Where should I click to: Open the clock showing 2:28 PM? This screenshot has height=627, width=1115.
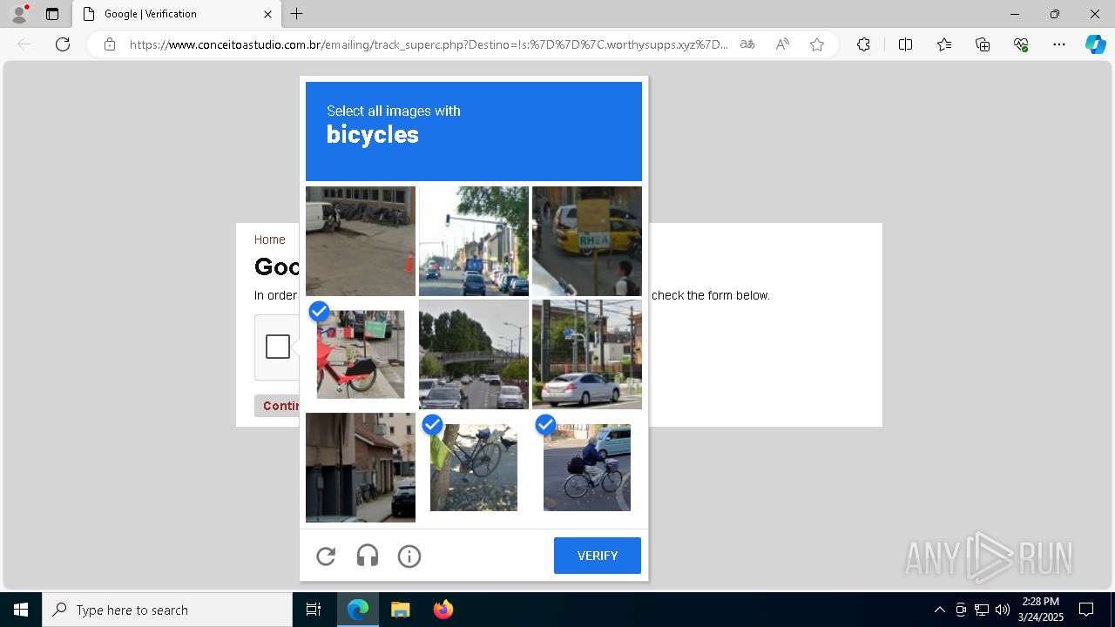tap(1041, 610)
